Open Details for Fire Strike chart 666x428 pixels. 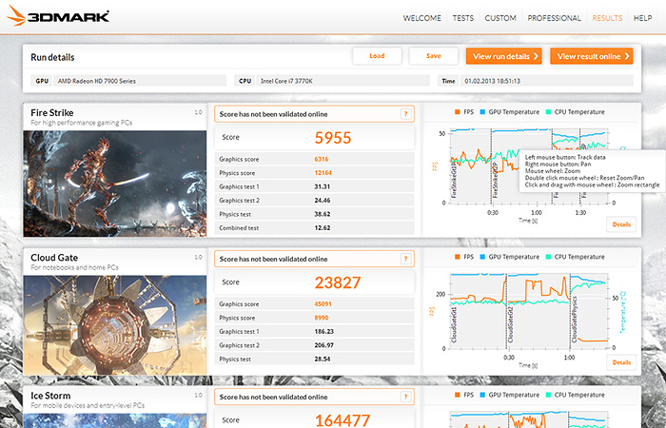click(x=621, y=224)
